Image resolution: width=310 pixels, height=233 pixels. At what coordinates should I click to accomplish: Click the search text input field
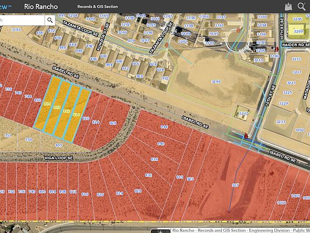23,20
